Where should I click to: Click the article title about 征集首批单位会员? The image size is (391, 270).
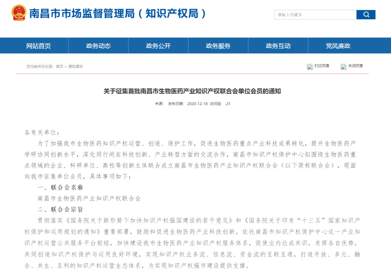[x=192, y=91]
